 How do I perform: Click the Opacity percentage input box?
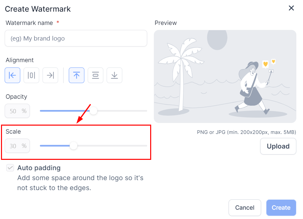pos(17,111)
